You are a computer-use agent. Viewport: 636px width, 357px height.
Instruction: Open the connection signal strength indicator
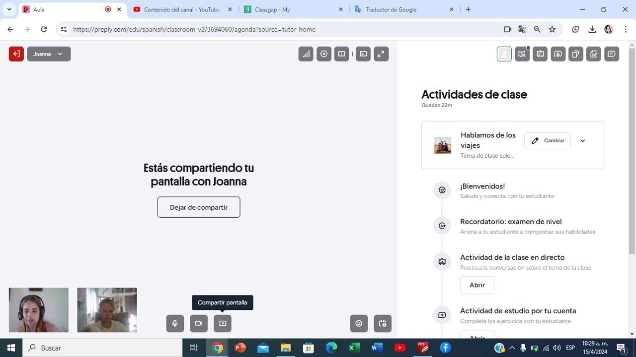[306, 54]
